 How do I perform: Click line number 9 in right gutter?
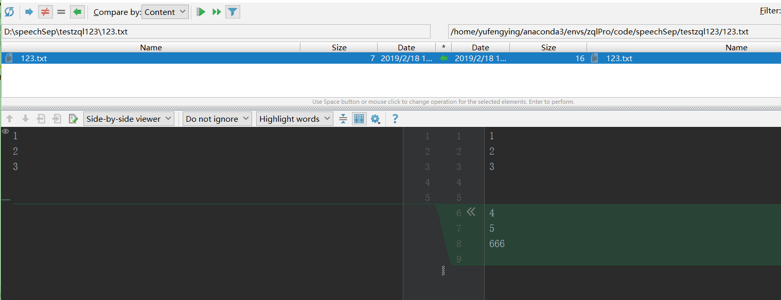pos(459,259)
